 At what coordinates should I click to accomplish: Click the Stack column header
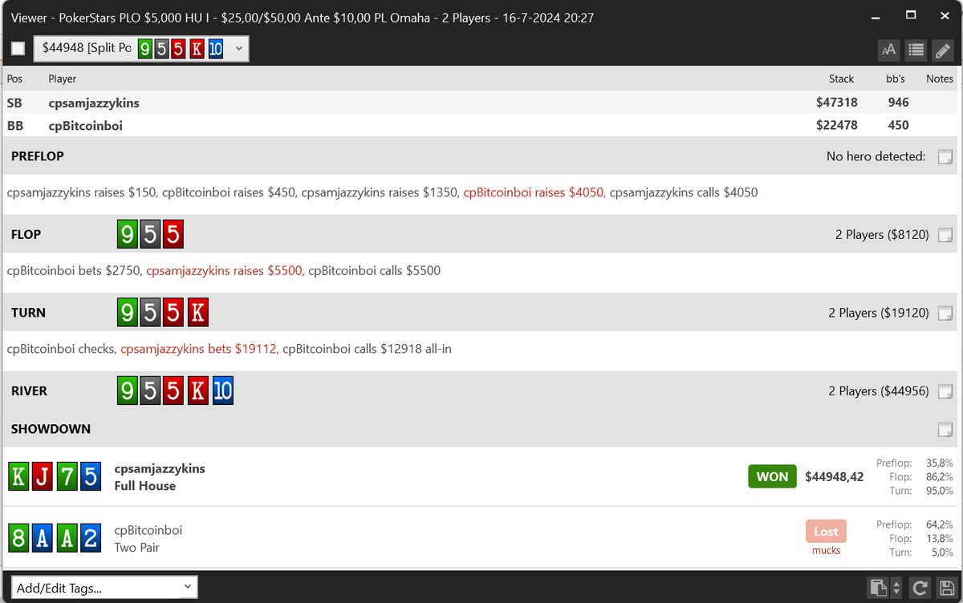(841, 79)
